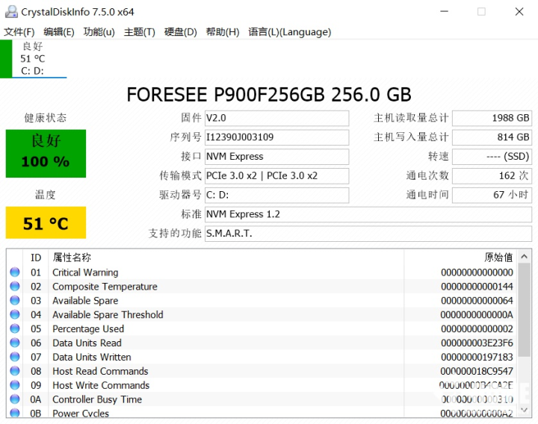Click the attribute list vertical scrollbar thumb
Viewport: 538px width, 424px height.
tap(524, 310)
